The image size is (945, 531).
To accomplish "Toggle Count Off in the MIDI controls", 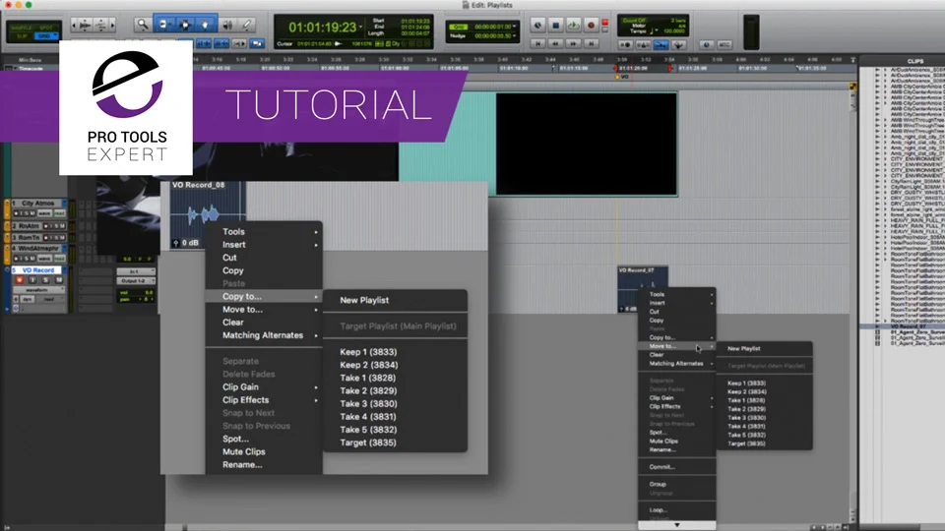I will [x=634, y=21].
